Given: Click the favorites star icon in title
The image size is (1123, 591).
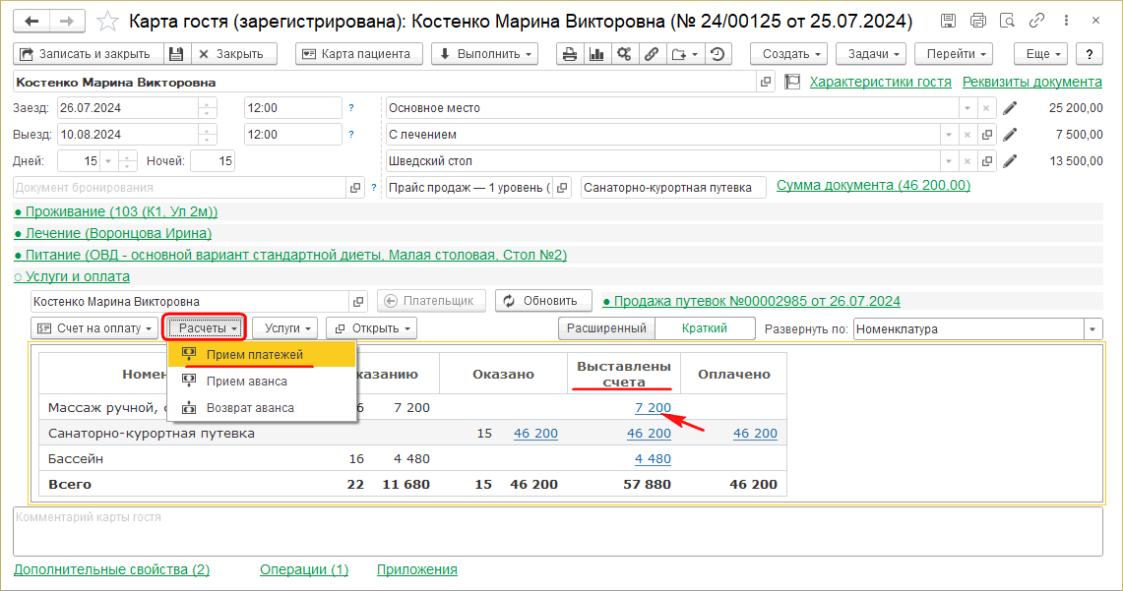Looking at the screenshot, I should coord(110,21).
